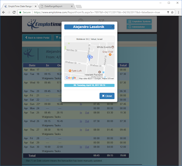182x166 pixels.
Task: Click the In link for Apr Sun 23
Action: tap(81, 104)
